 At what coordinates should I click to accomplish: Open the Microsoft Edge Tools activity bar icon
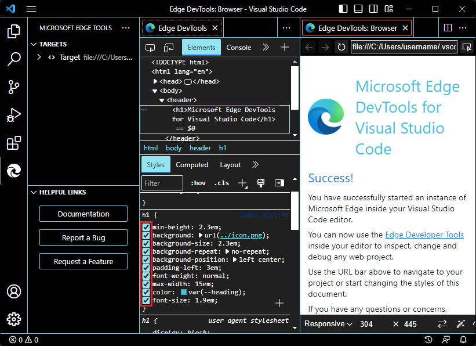(13, 171)
